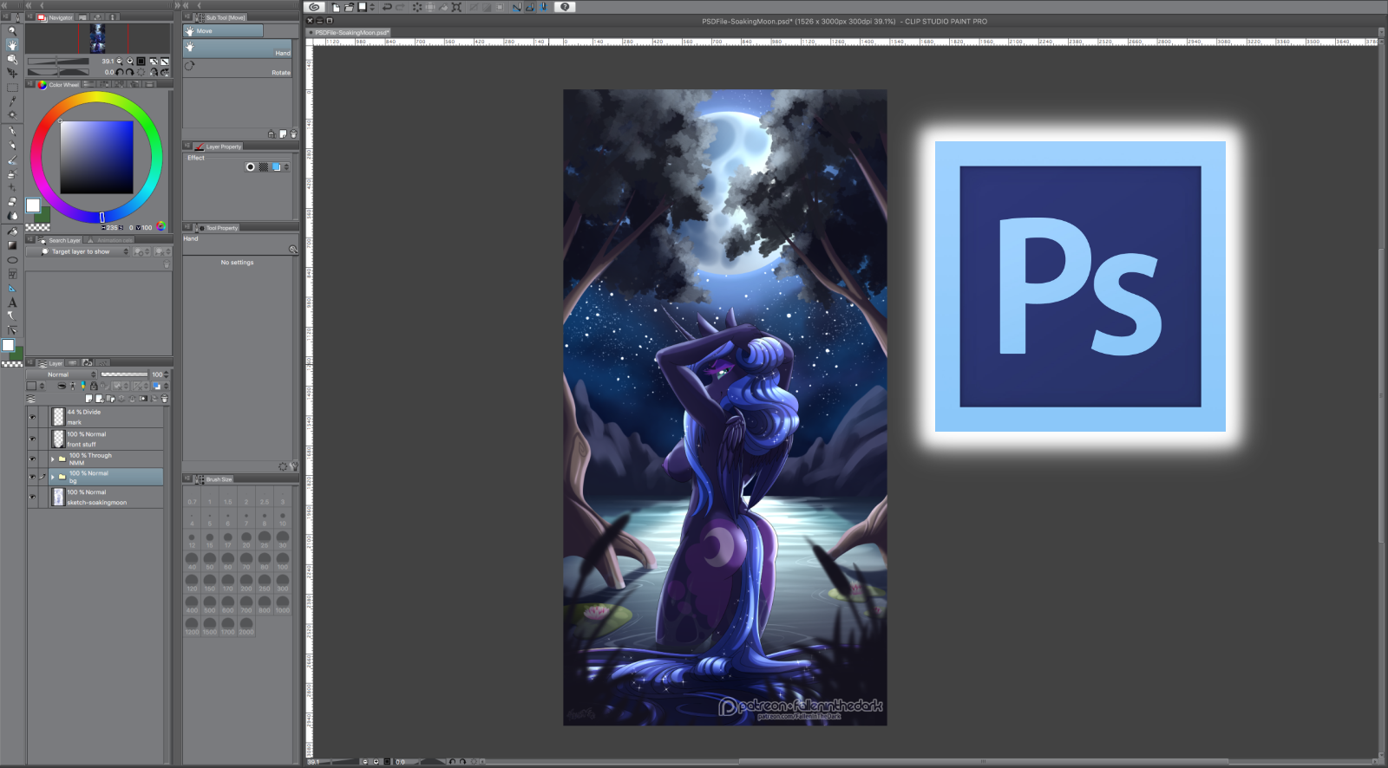Select the Text tool
1388x768 pixels.
point(12,303)
